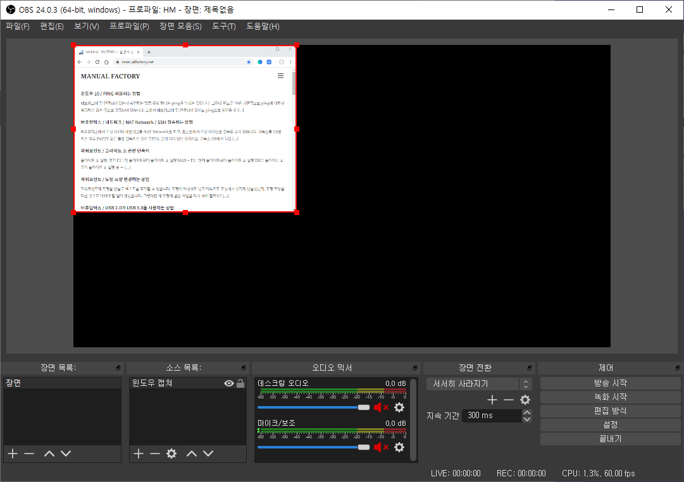684x482 pixels.
Task: Unmute 데스크탑 오디오 speaker icon
Action: (381, 407)
